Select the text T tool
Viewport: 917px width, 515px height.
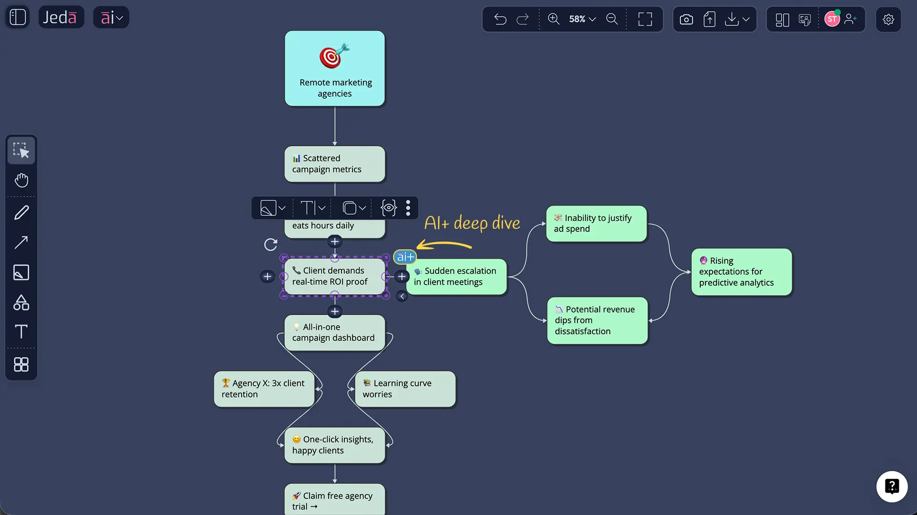pos(21,331)
